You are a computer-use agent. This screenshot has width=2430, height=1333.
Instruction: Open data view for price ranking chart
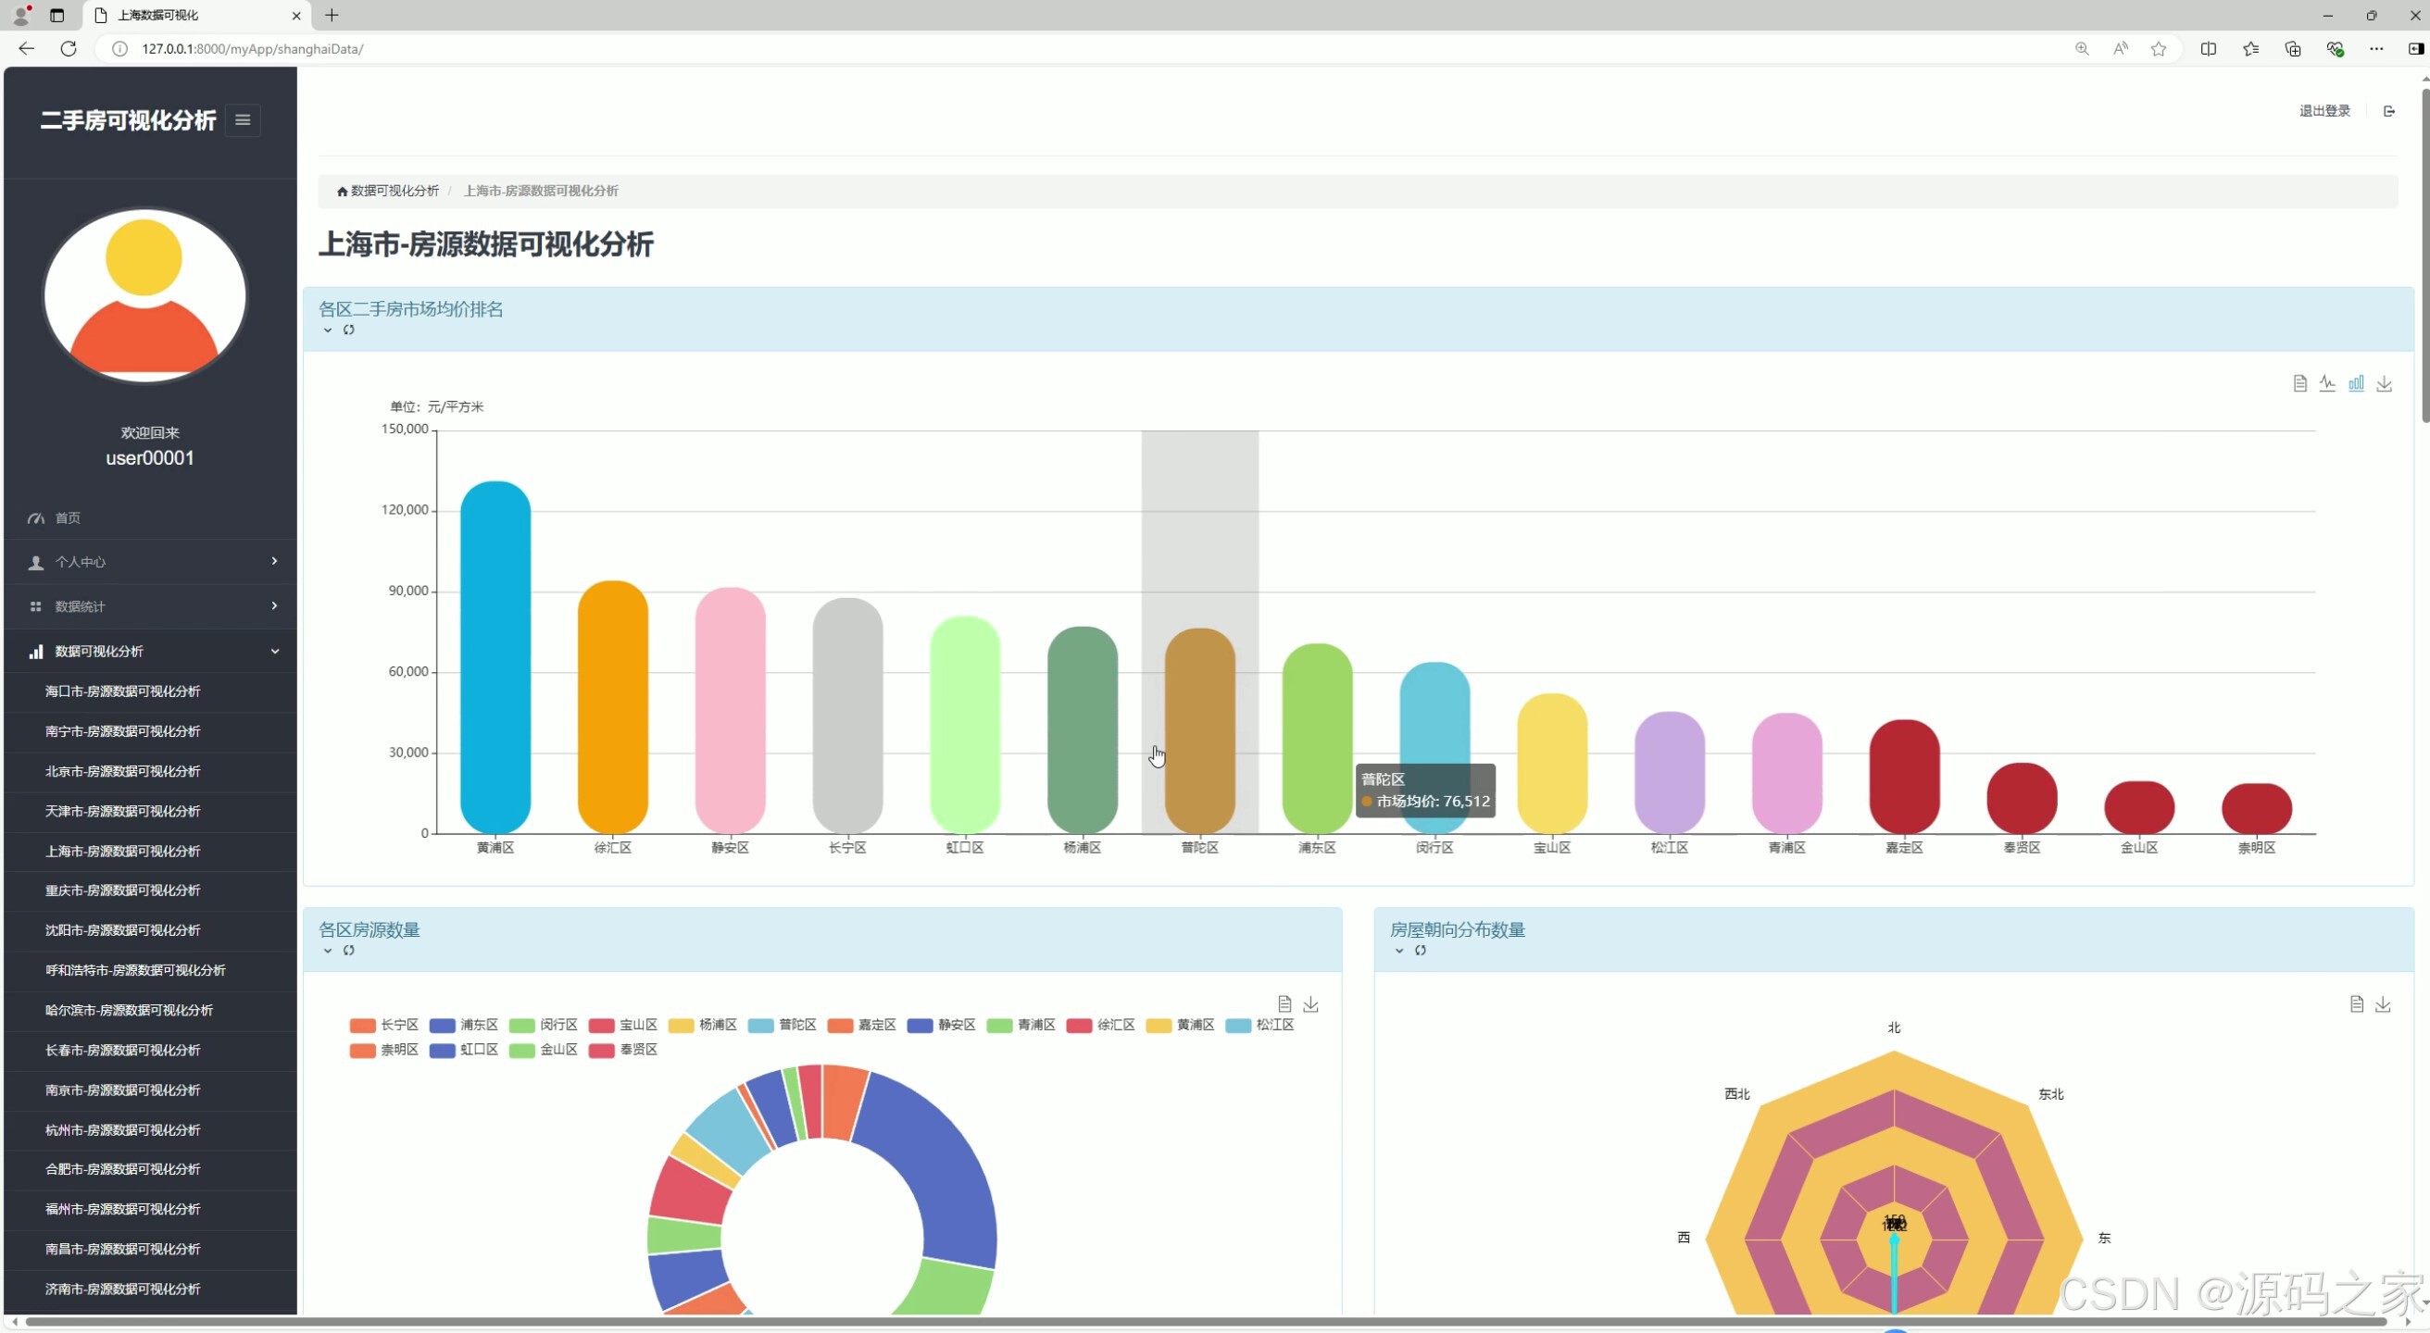click(x=2299, y=383)
